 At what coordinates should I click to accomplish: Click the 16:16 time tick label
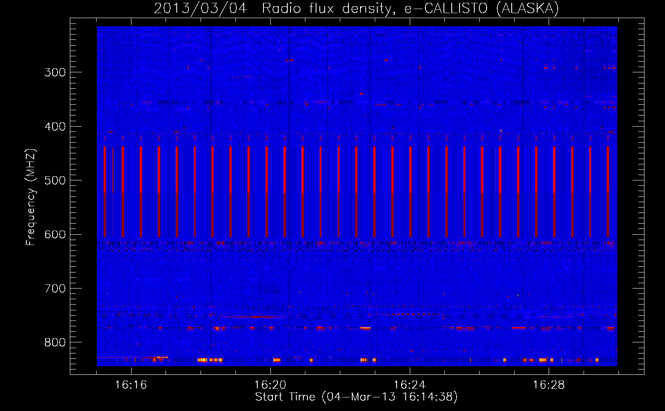tap(131, 385)
